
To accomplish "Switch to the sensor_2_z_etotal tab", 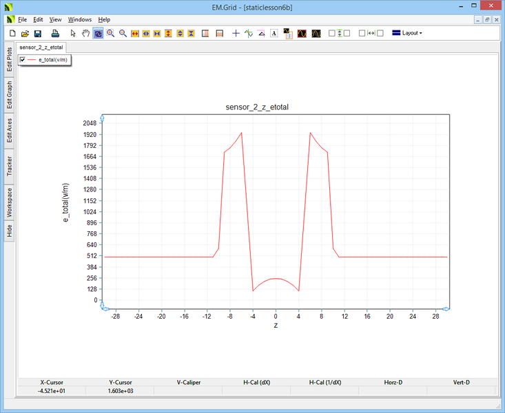I will 41,47.
